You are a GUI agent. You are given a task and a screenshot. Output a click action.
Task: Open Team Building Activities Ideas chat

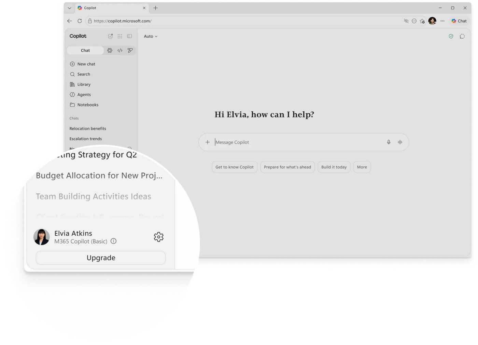coord(94,196)
